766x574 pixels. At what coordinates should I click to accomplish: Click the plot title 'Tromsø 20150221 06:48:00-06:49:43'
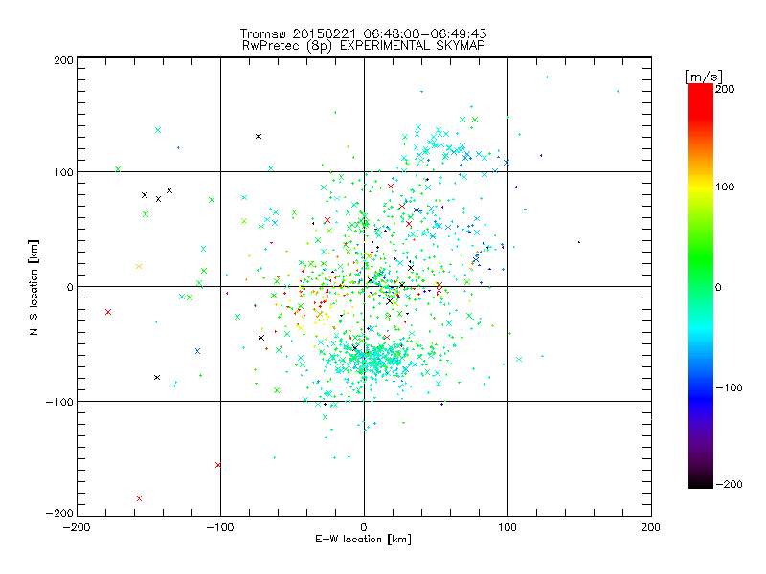(x=363, y=33)
